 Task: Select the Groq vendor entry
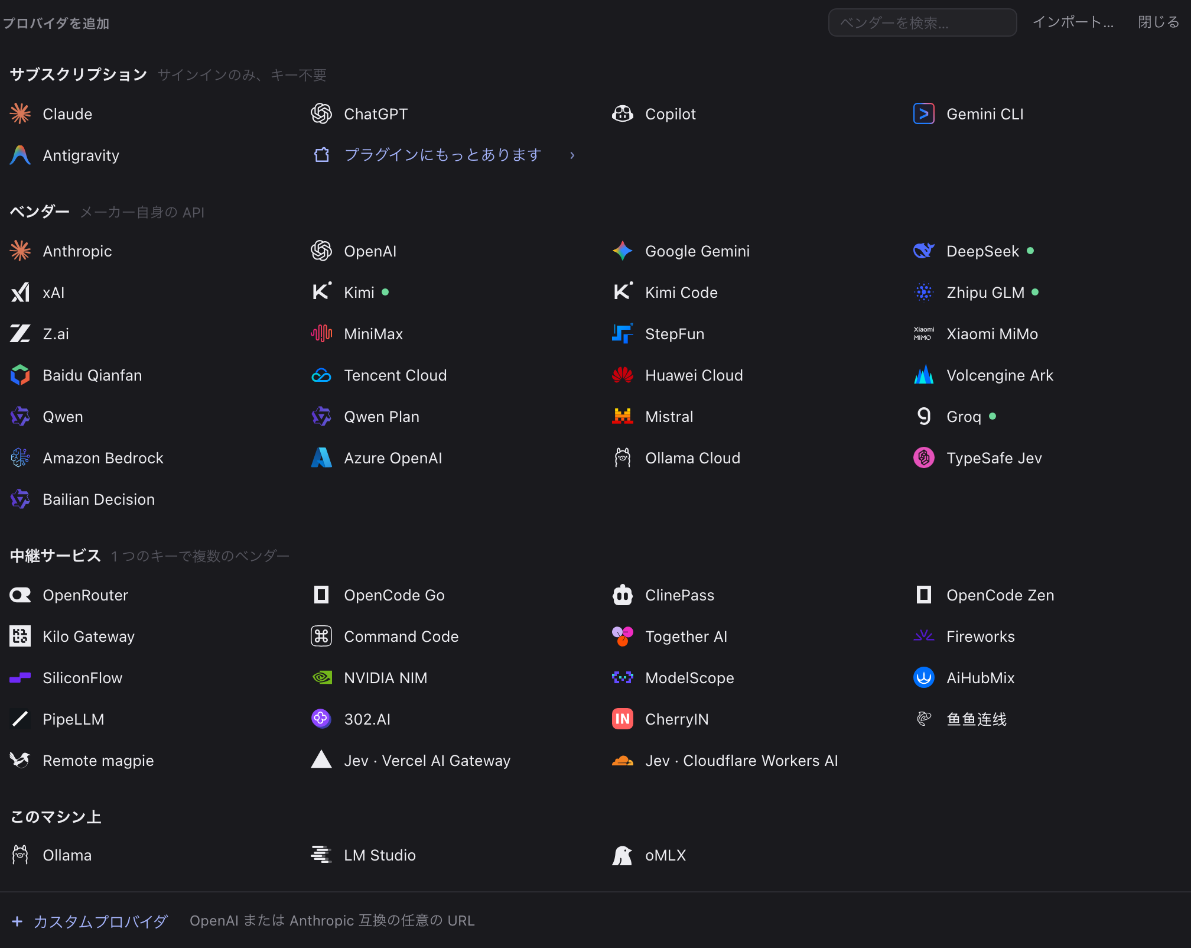click(x=955, y=416)
